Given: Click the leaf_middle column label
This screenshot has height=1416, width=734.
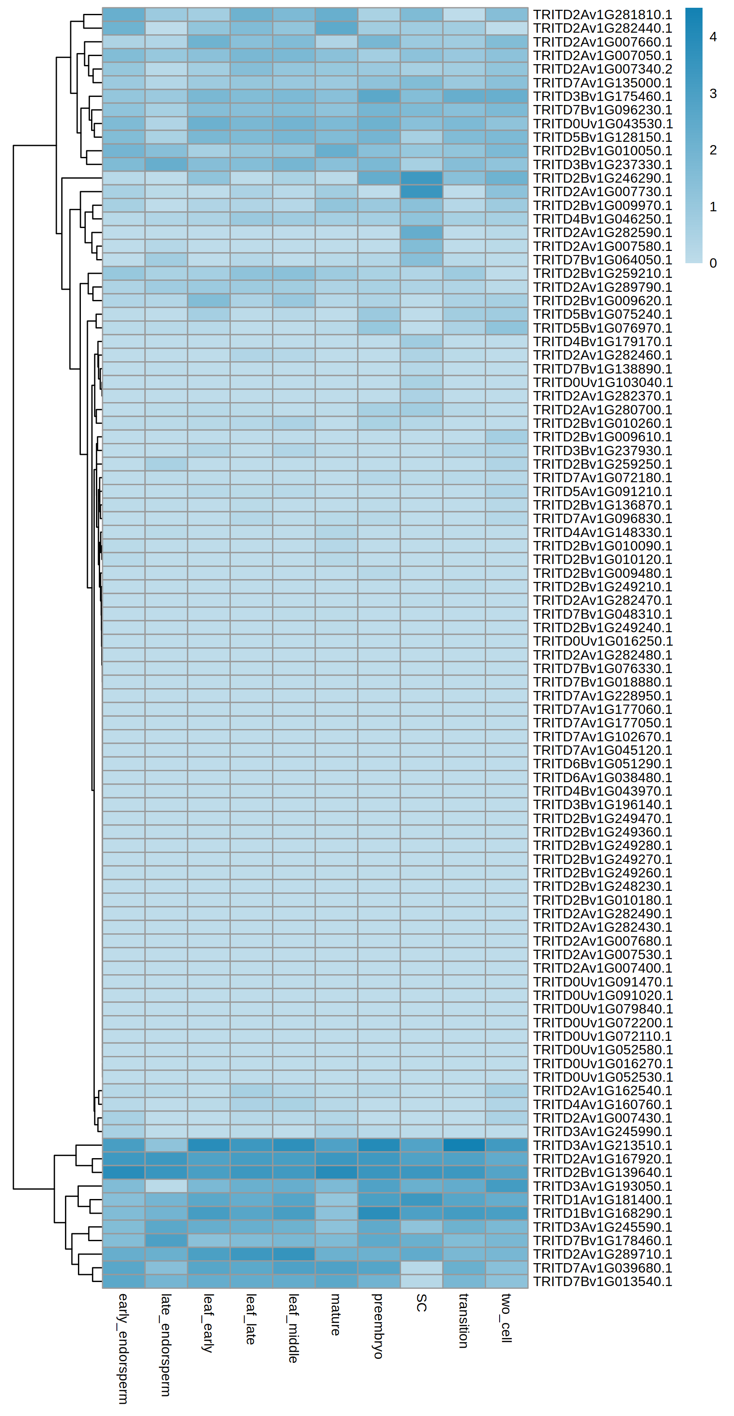Looking at the screenshot, I should point(293,1327).
